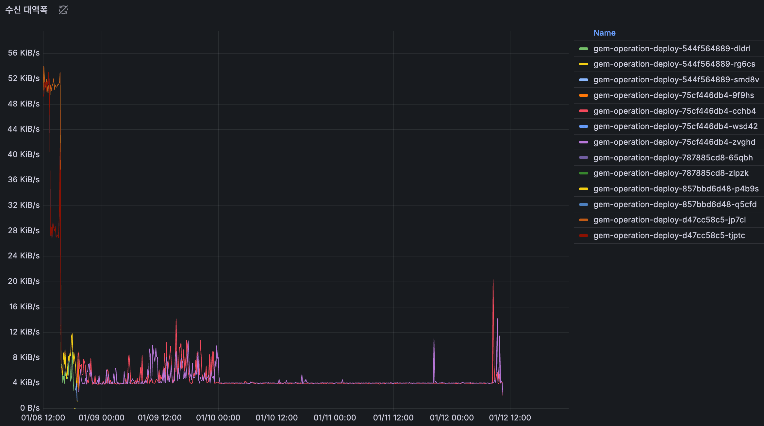
Task: Select legend label gem-operation-deploy-d47cc58c5-jp7cl
Action: click(x=669, y=220)
